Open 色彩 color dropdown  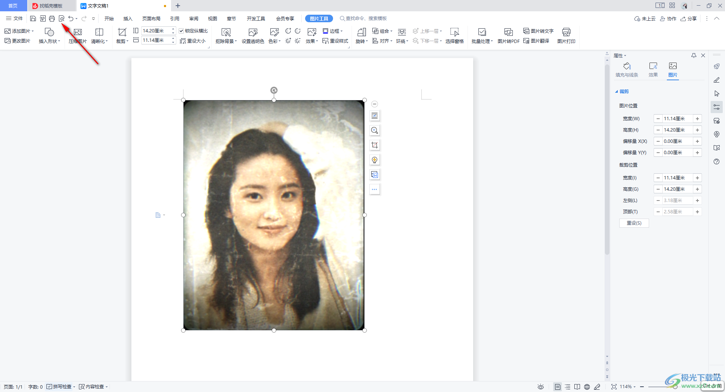click(x=275, y=36)
